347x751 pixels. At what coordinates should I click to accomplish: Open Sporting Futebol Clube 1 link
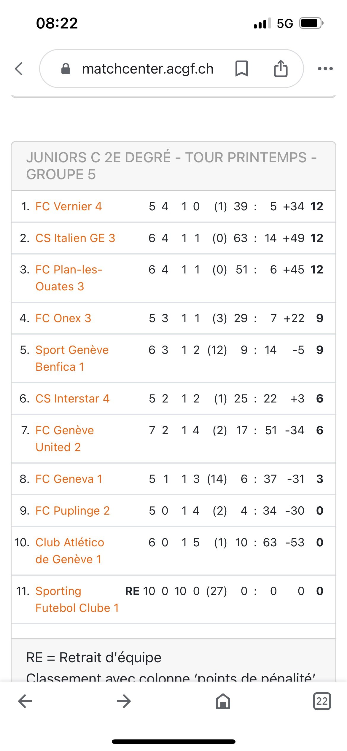pyautogui.click(x=77, y=599)
